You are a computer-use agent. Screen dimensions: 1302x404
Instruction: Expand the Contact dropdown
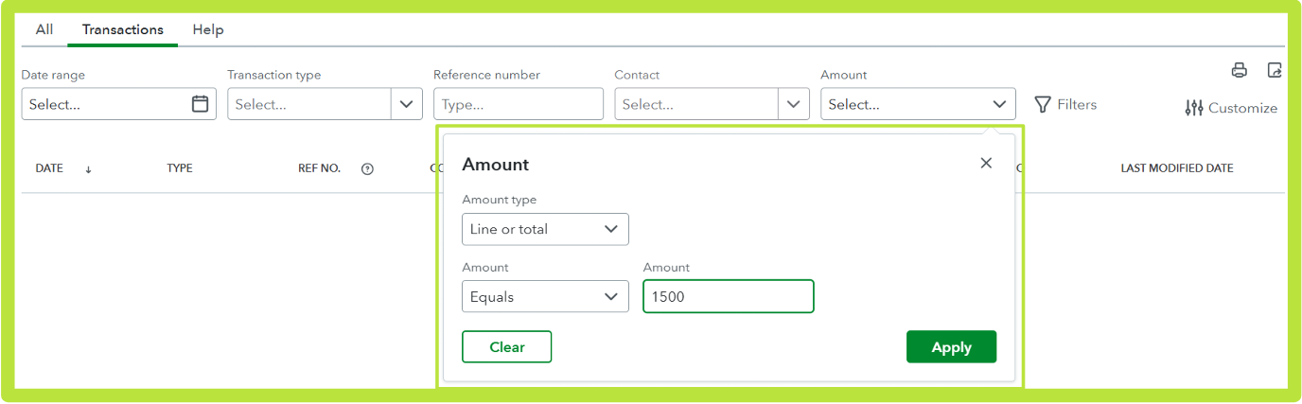coord(793,104)
